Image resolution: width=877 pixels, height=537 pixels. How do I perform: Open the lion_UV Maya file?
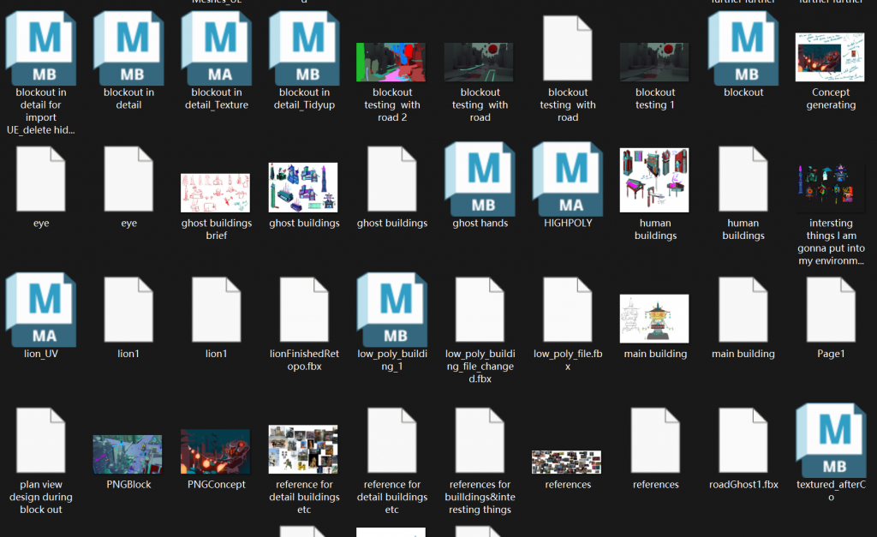[x=40, y=309]
